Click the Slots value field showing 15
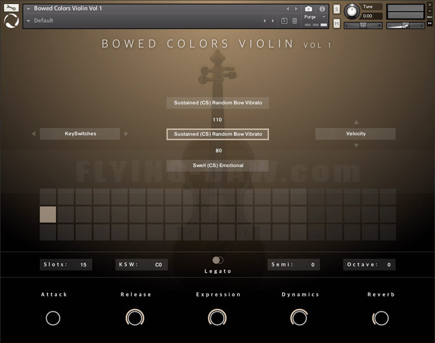 tap(66, 265)
